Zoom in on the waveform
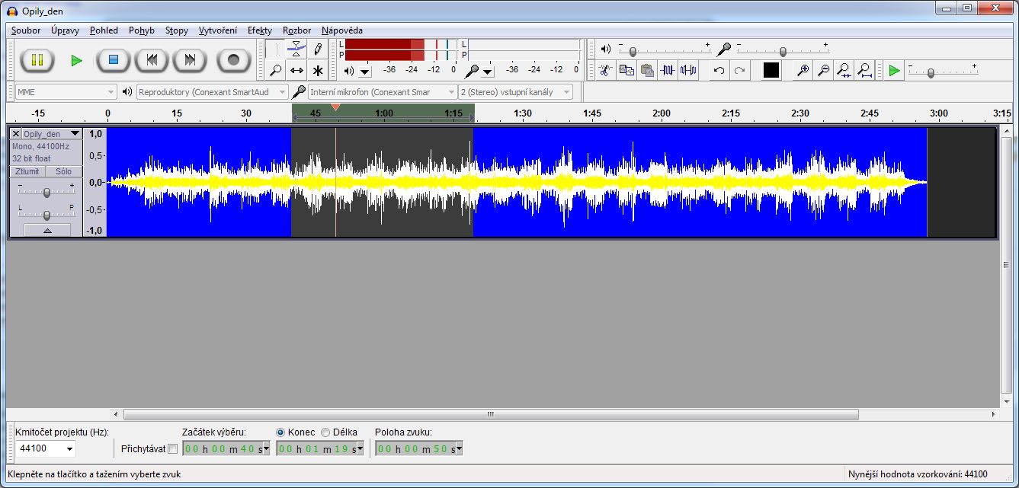The image size is (1019, 488). [x=803, y=70]
